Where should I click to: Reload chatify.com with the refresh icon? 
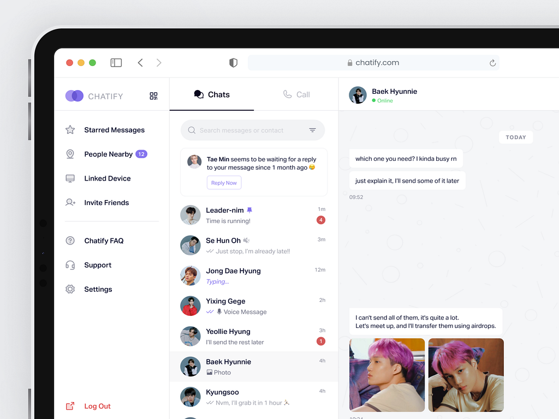point(492,63)
